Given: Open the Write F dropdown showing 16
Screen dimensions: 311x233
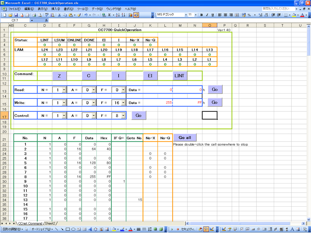Looking at the screenshot, I should [123, 103].
